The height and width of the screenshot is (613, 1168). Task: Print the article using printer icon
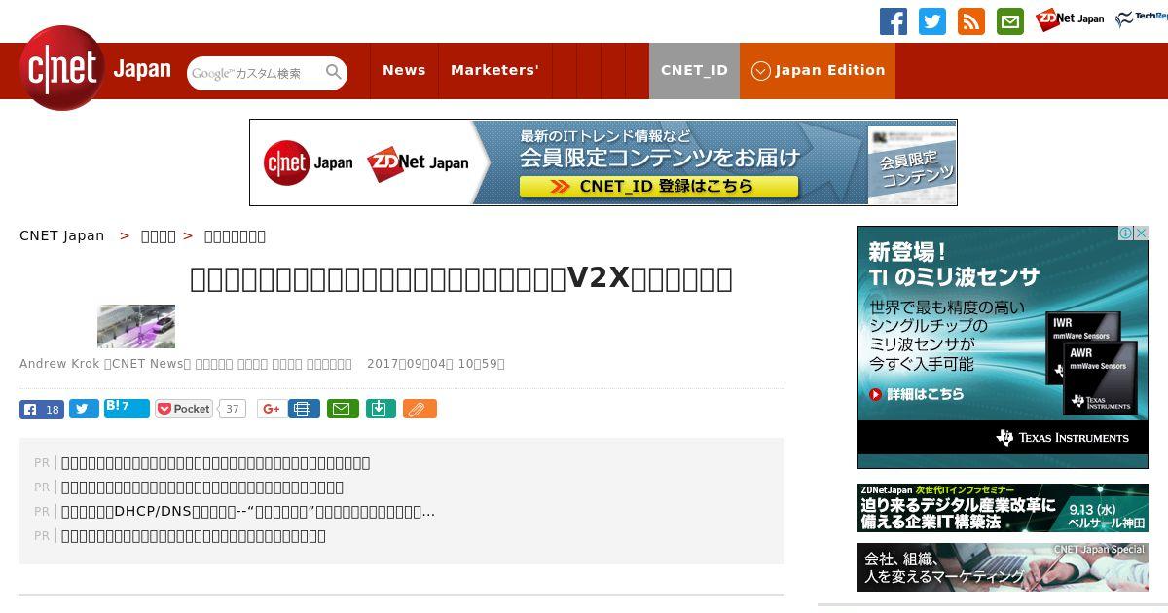[304, 409]
